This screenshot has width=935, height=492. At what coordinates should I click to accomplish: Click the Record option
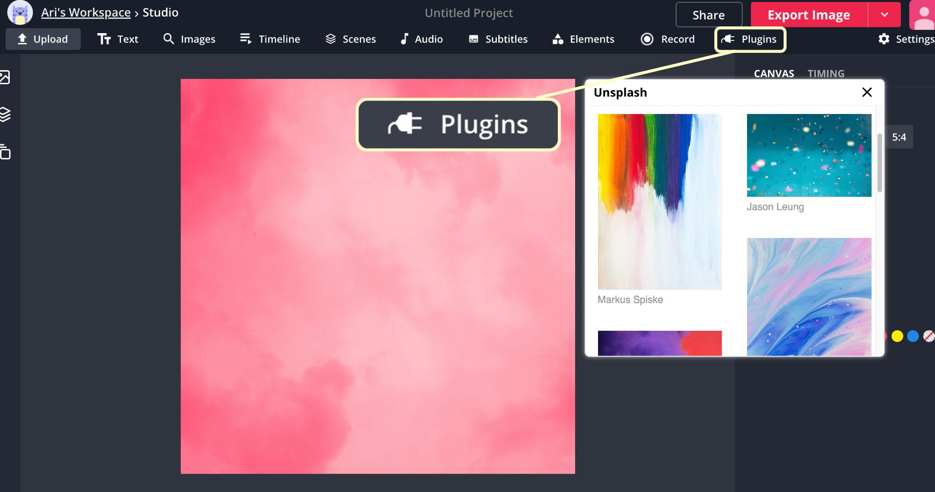[x=668, y=39]
